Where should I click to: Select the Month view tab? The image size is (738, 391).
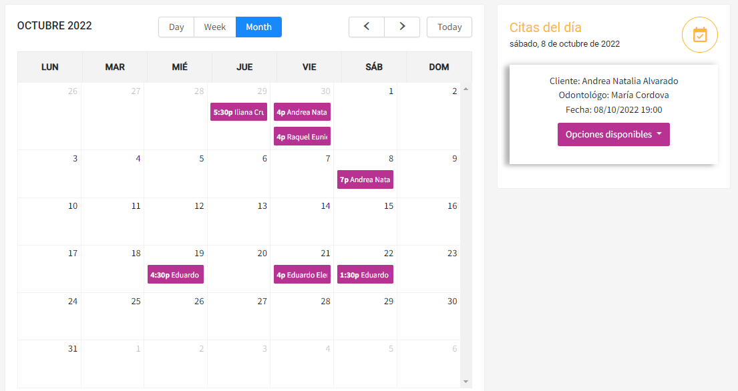(258, 27)
